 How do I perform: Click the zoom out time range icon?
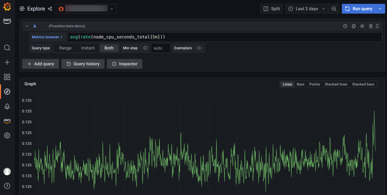pos(334,9)
